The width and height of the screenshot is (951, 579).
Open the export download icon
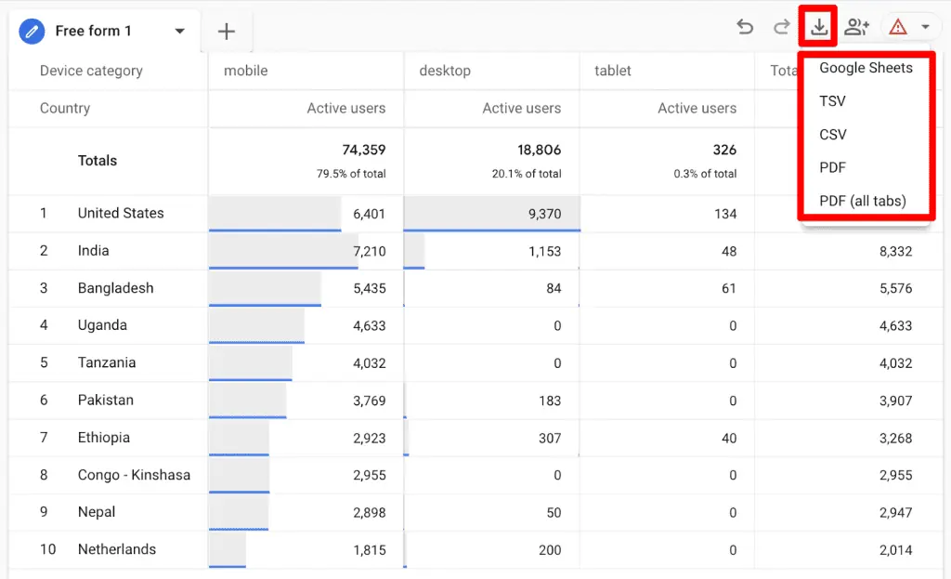tap(817, 27)
